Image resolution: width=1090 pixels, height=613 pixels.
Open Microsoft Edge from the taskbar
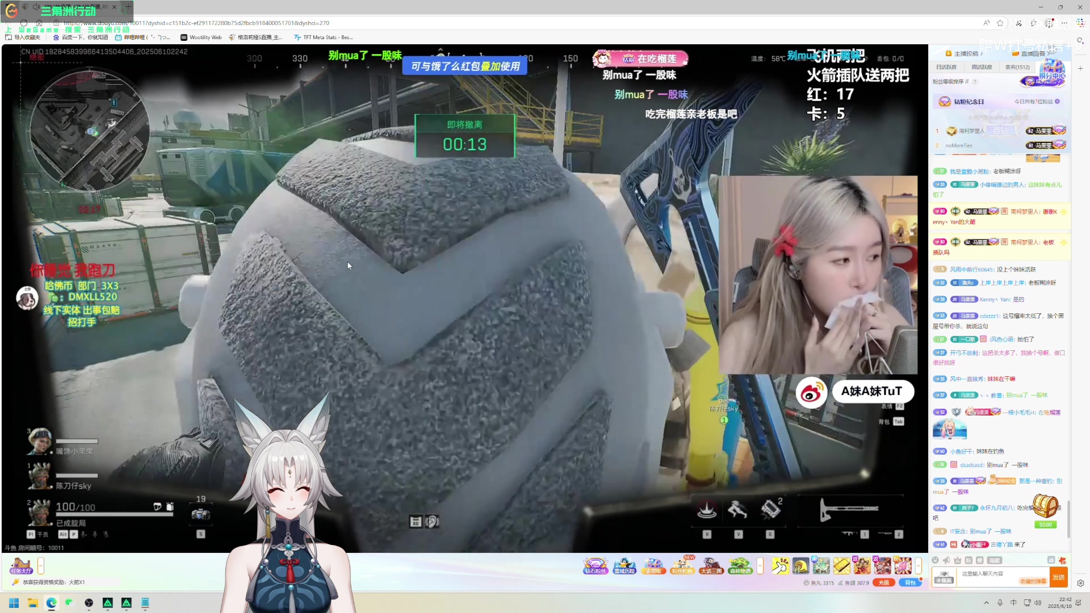[x=51, y=603]
